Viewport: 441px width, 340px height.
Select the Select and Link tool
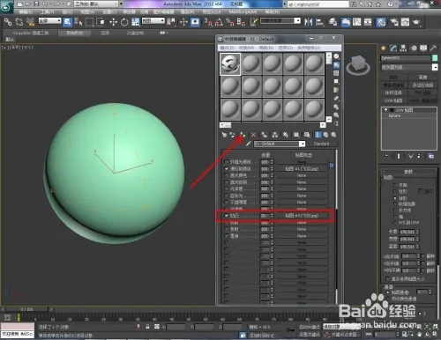pos(8,22)
